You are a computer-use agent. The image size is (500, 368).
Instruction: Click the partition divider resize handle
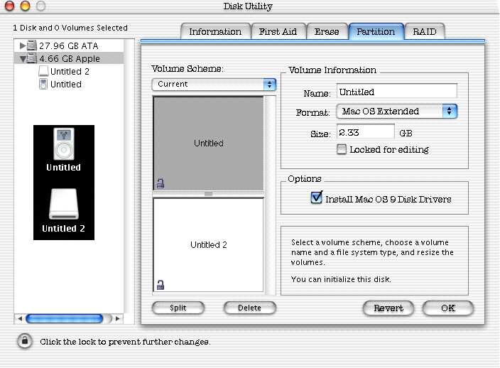point(209,194)
